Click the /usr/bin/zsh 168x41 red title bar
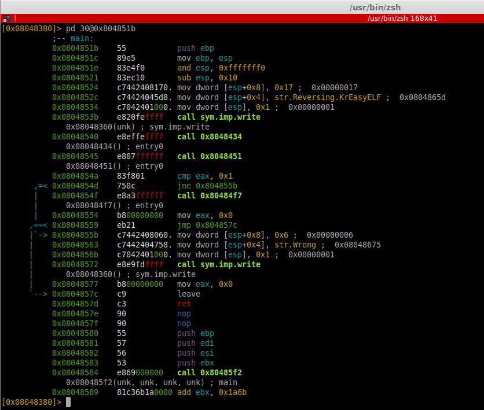This screenshot has width=484, height=410. [x=242, y=19]
